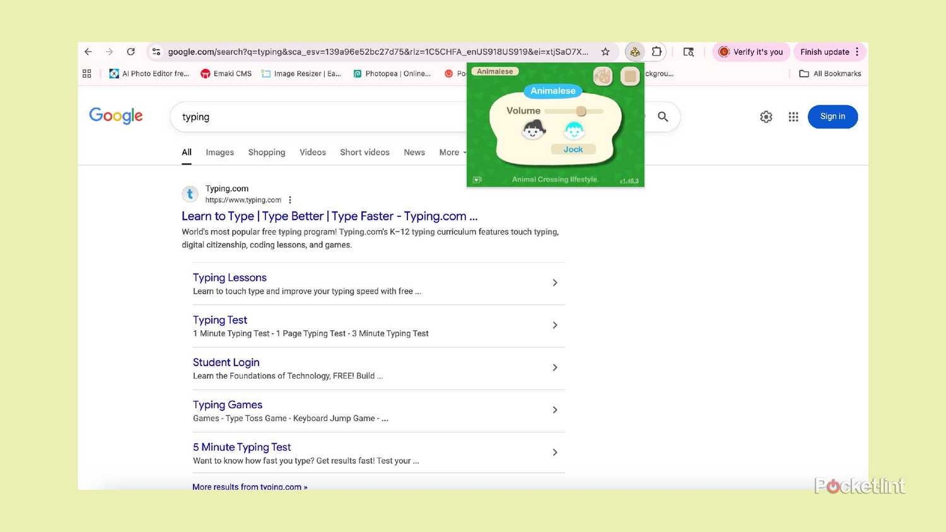Toggle the bookmark star in the address bar

(605, 52)
